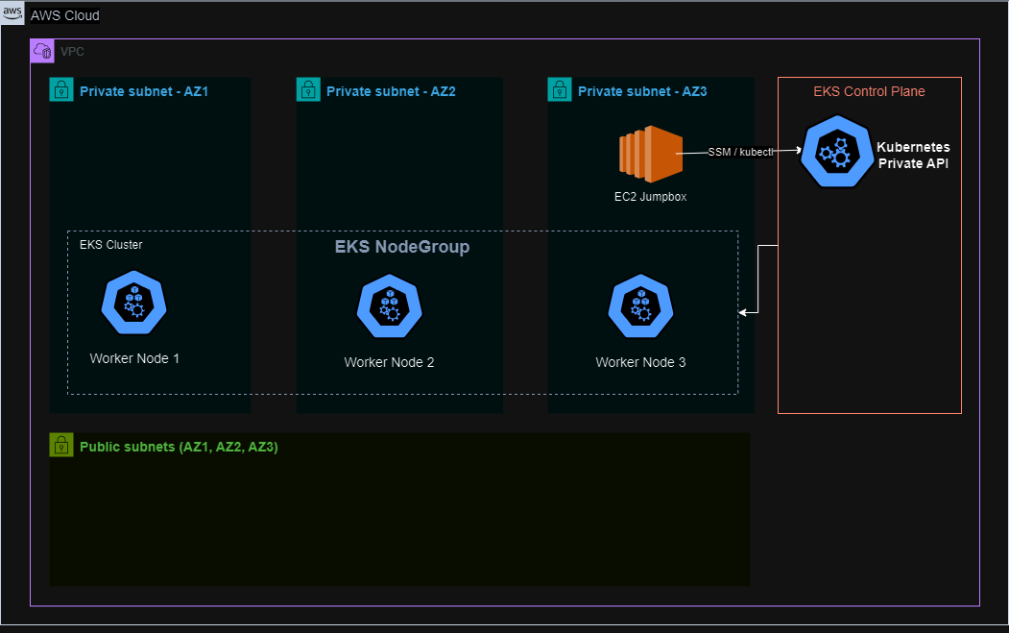1009x633 pixels.
Task: Click the EKS Cluster label
Action: [x=111, y=245]
